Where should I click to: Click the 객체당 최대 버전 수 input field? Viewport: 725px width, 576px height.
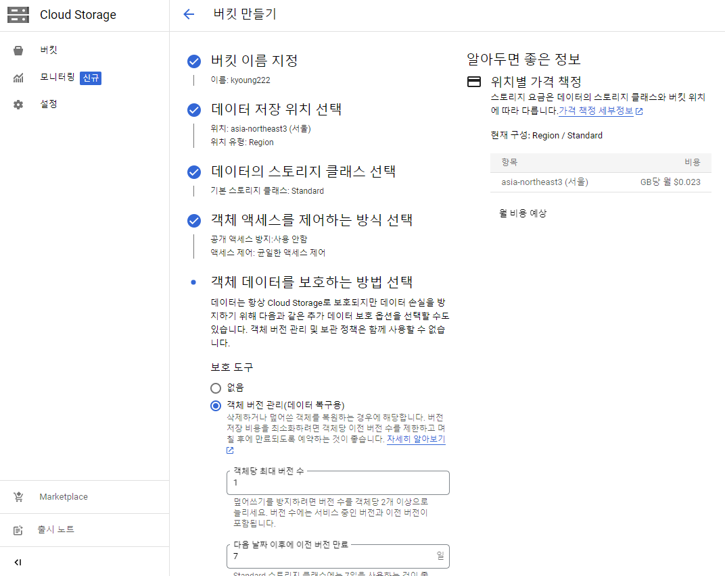pos(338,483)
